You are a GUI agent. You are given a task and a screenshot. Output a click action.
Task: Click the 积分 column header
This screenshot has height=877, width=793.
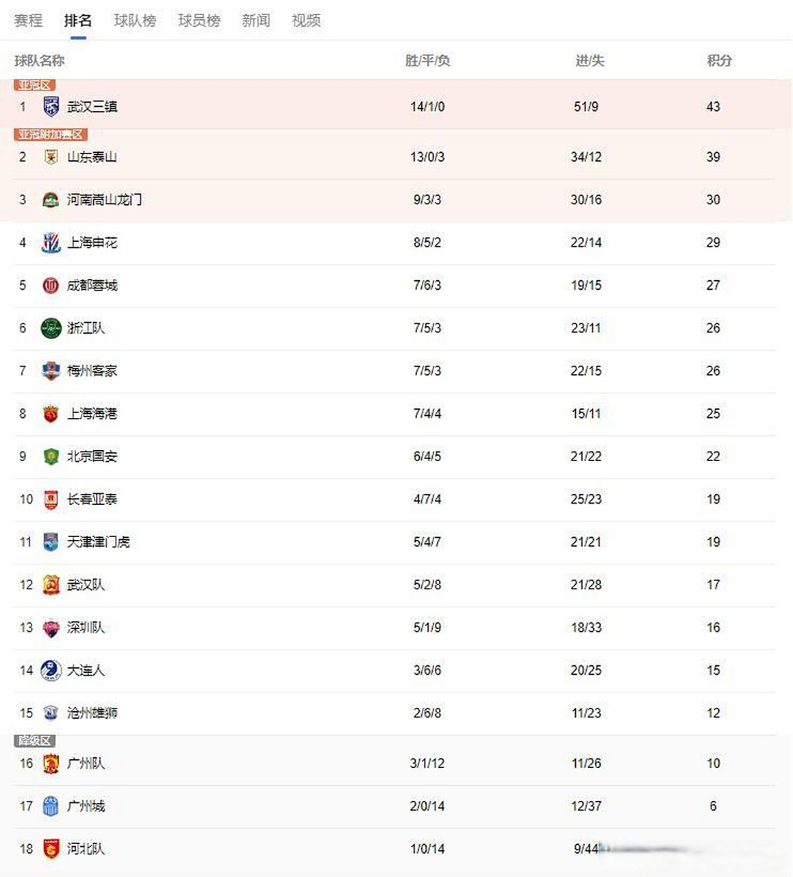click(719, 61)
